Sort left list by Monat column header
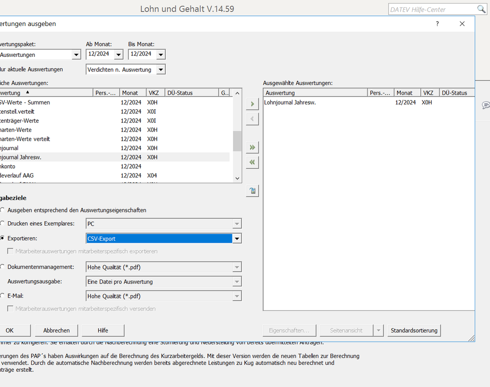 click(133, 93)
